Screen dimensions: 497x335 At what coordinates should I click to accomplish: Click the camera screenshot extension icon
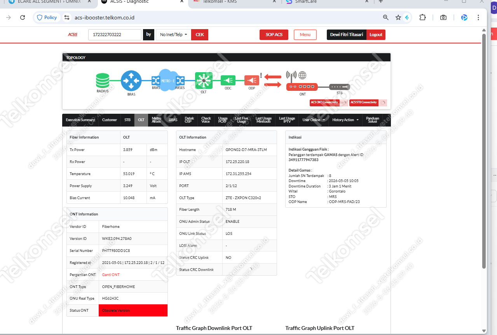tap(443, 17)
